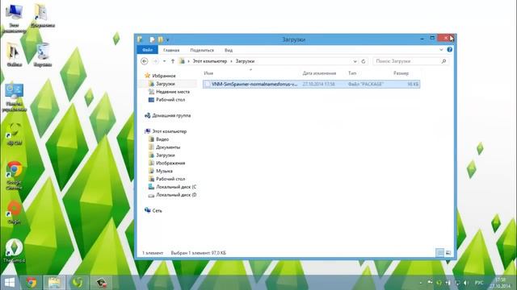Open the recent locations dropdown arrow
This screenshot has width=517, height=290.
pos(164,61)
